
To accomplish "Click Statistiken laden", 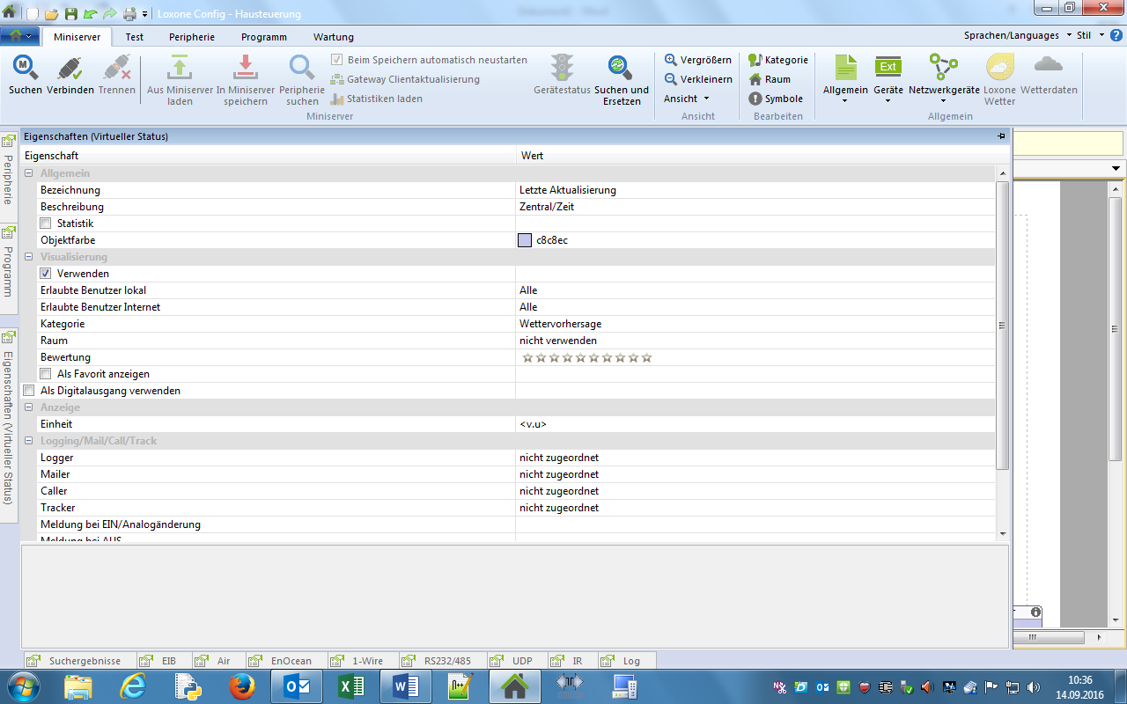I will pos(377,99).
